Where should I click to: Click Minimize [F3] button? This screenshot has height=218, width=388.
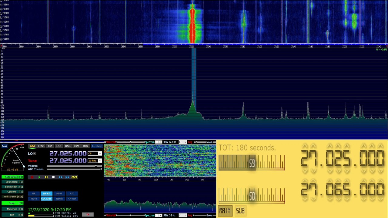pos(12,209)
